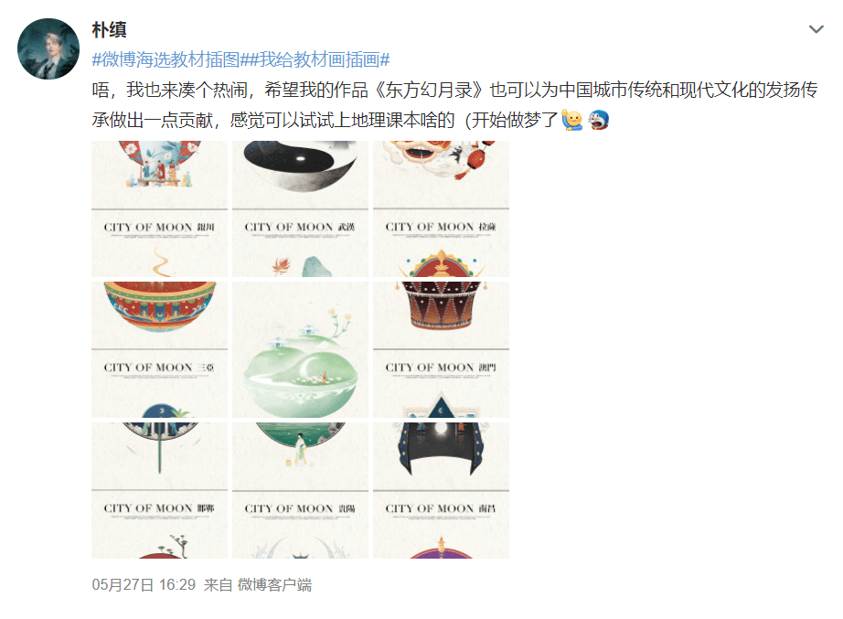Viewport: 843px width, 619px height.
Task: Click the blue Doraemon emoji in post
Action: pyautogui.click(x=598, y=120)
